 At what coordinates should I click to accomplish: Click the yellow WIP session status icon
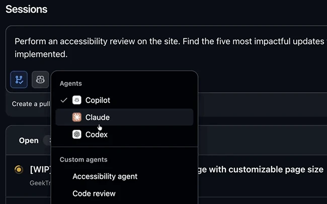(x=19, y=170)
